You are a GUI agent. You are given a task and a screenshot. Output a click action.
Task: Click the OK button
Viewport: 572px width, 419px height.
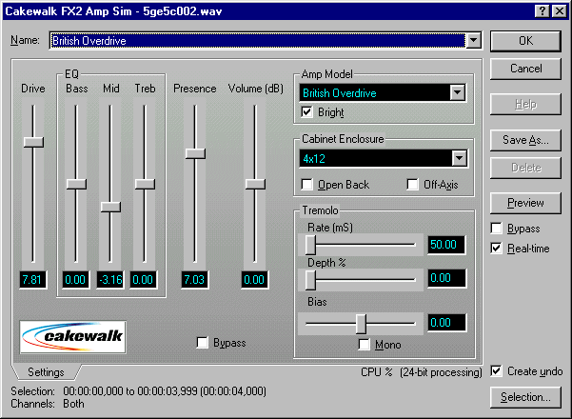[x=525, y=41]
